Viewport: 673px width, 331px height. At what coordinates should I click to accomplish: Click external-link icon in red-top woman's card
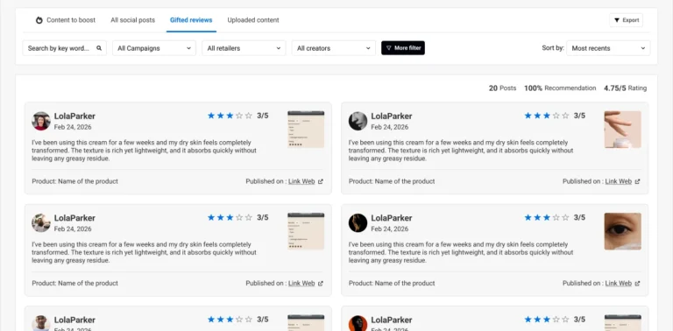coord(321,181)
